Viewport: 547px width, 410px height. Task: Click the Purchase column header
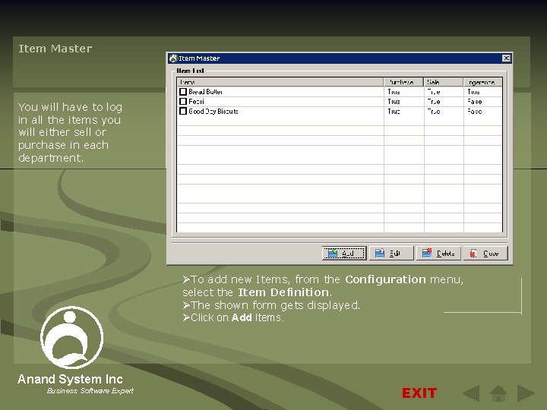(x=403, y=82)
